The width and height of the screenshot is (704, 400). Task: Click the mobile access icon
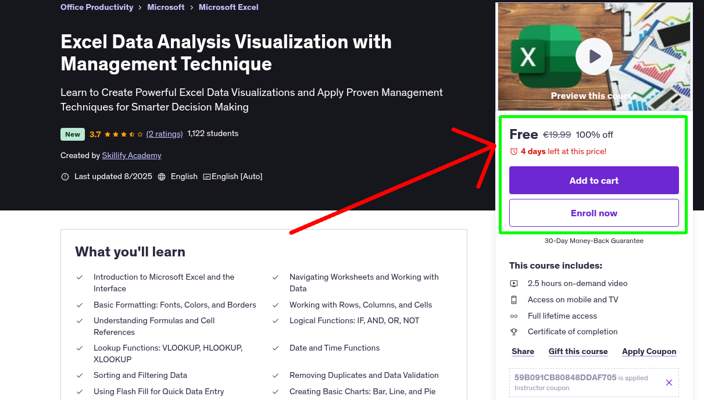click(x=514, y=300)
